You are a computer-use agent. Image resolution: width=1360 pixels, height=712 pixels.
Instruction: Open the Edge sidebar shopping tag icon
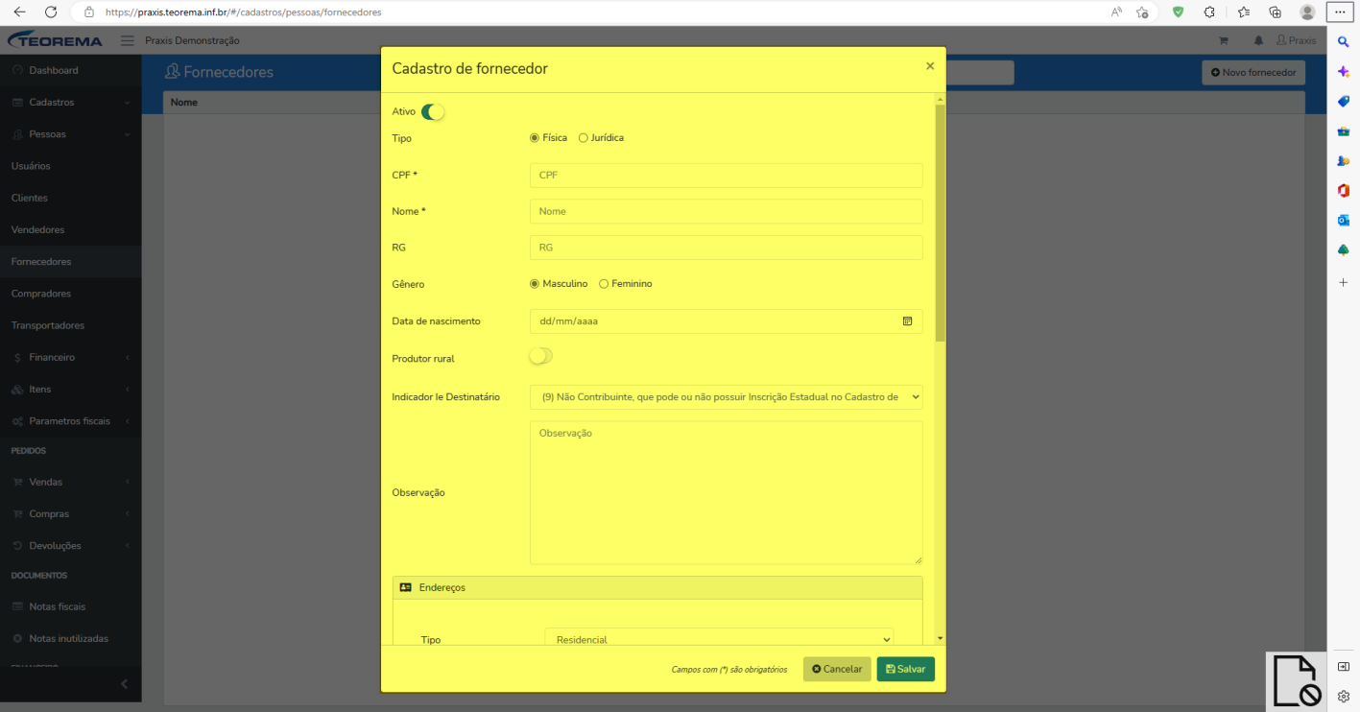pos(1344,101)
